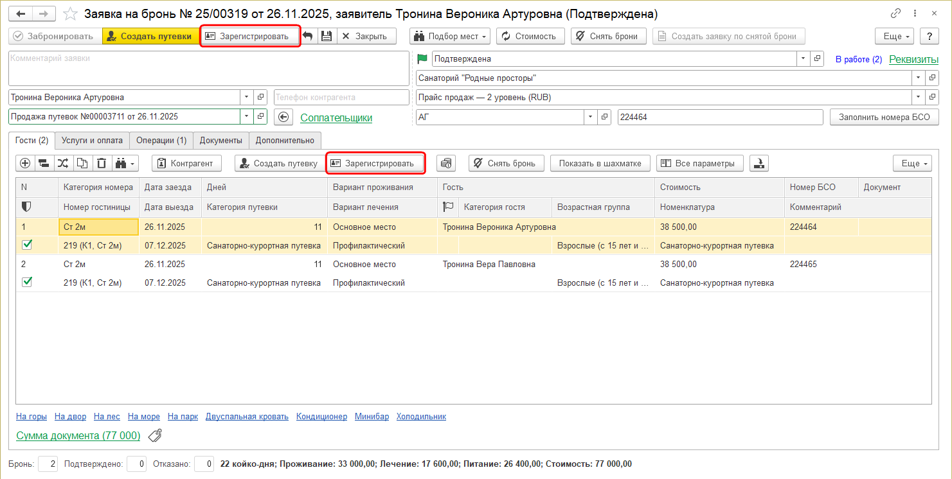Click the copy row icon in guests toolbar
This screenshot has width=952, height=479.
82,163
